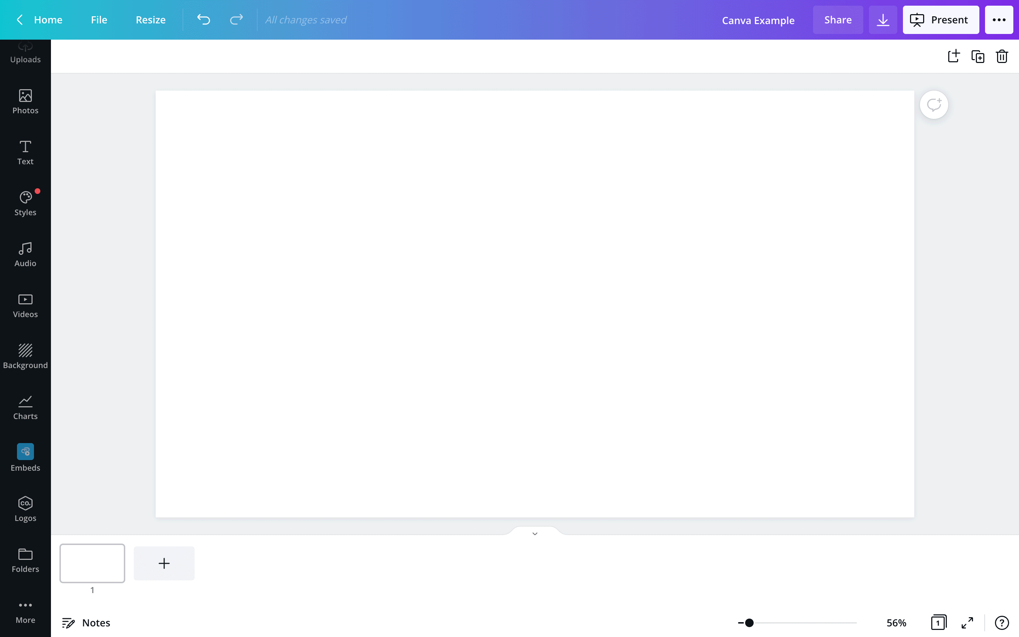Enter fullscreen mode
This screenshot has height=637, width=1019.
tap(967, 623)
